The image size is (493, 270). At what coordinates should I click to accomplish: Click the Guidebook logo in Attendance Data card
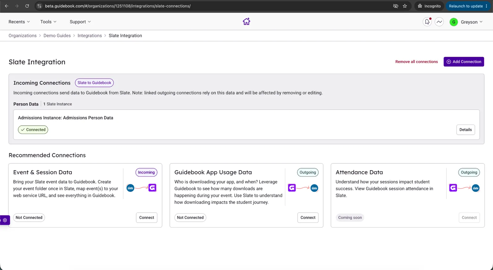coord(453,188)
